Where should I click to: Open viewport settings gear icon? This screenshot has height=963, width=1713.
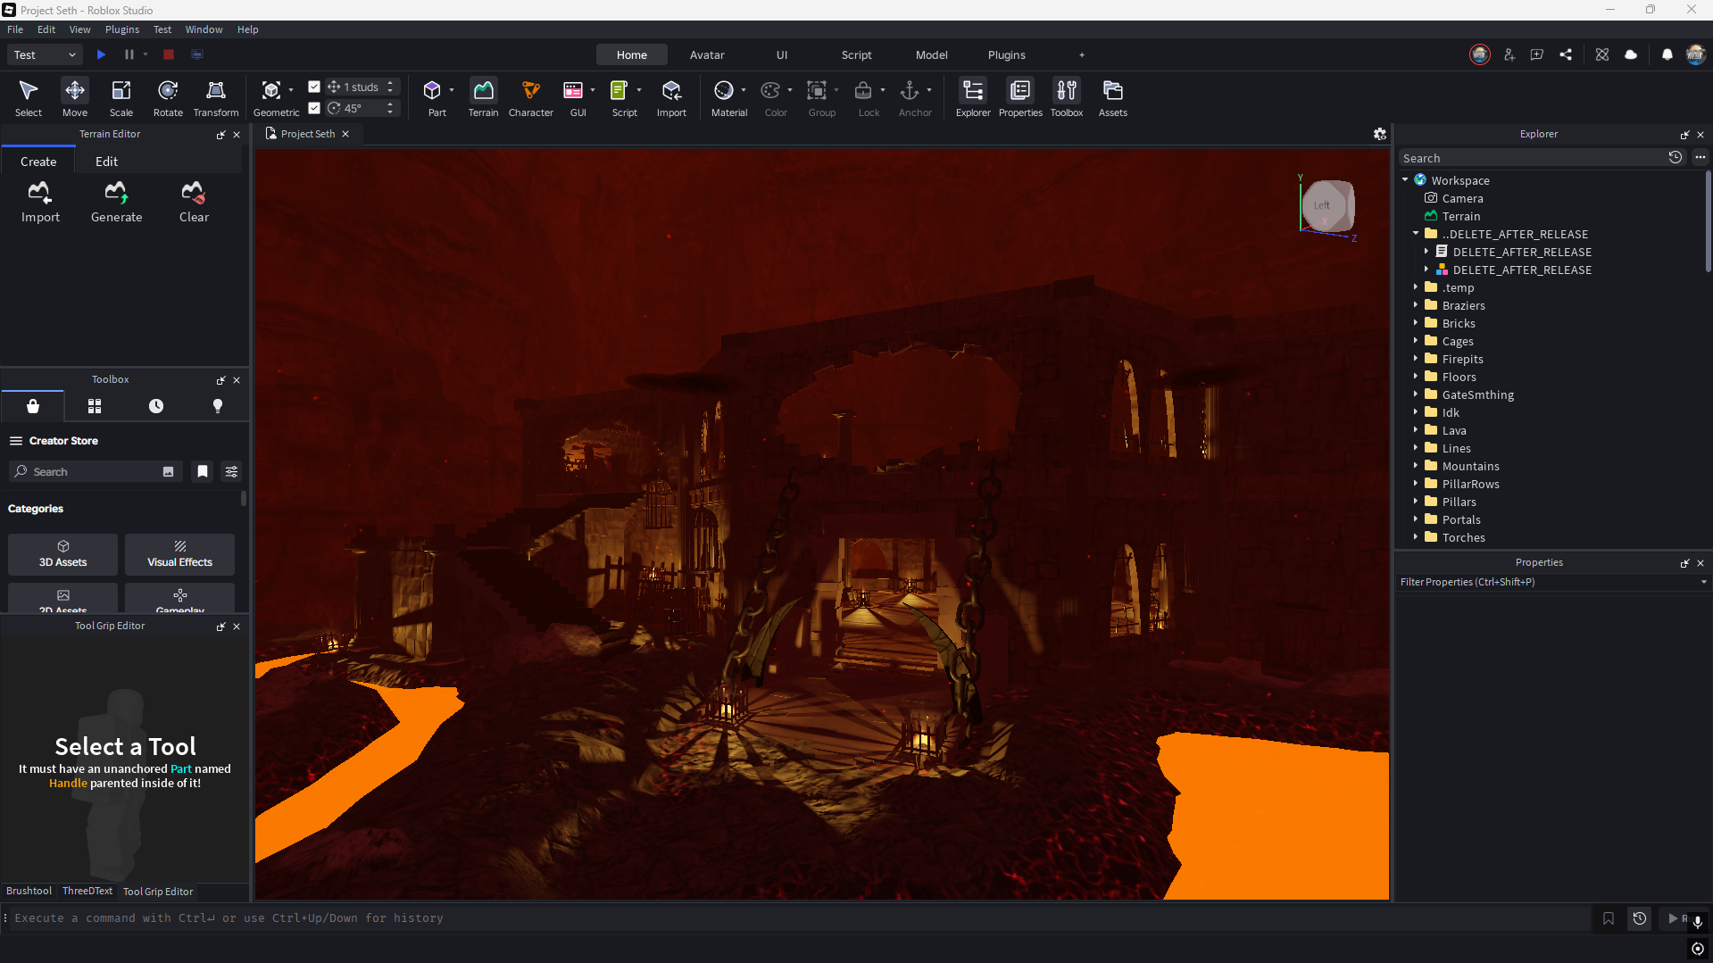pyautogui.click(x=1380, y=134)
